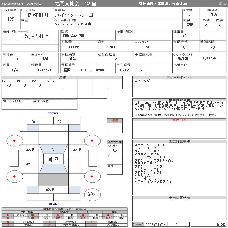Image resolution: width=228 pixels, height=228 pixels.
Task: Click the note ハンドルスレ(大)
Action: (x=148, y=179)
